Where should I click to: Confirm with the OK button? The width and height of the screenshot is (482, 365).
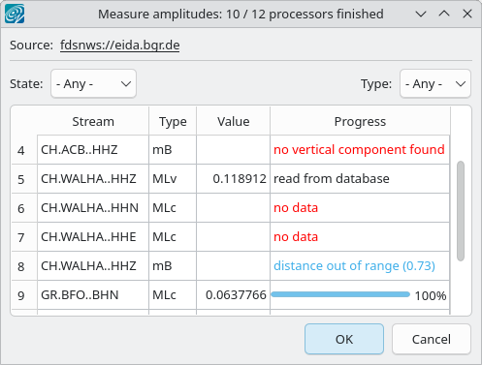click(344, 339)
